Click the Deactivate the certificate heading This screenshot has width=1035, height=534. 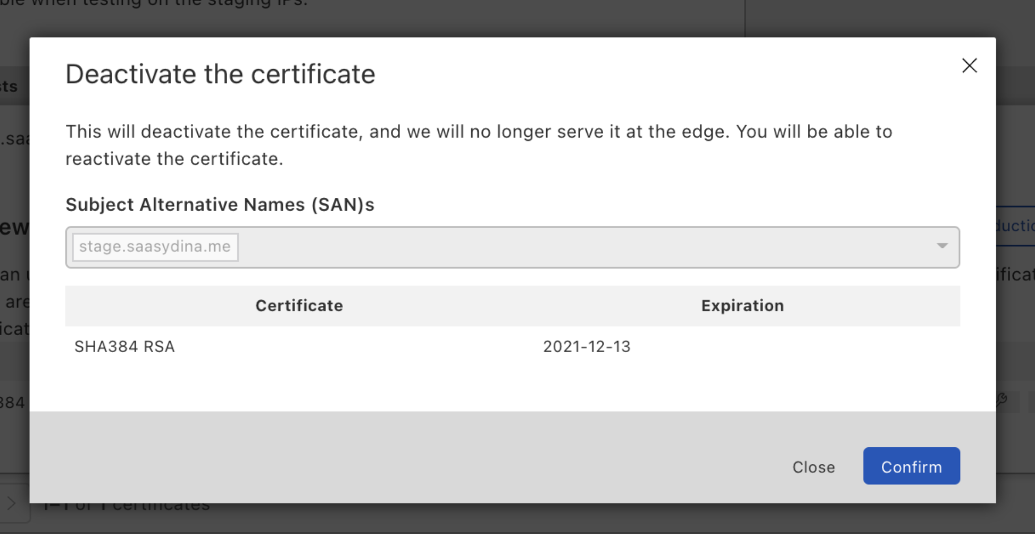point(220,74)
